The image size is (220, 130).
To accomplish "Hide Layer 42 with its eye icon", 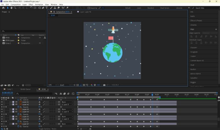I will (2, 105).
